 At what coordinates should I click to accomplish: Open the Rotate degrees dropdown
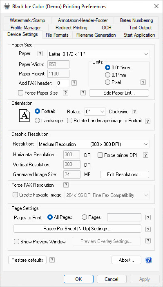coord(95,112)
